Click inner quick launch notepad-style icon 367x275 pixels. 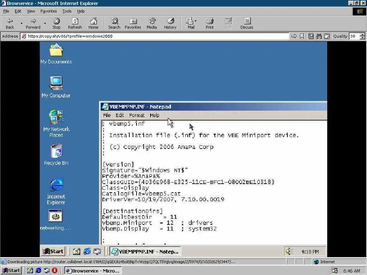(x=77, y=251)
